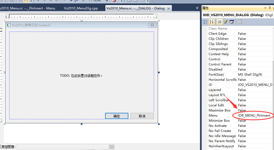Screen dimensions: 274x150
Task: Select the Minimize Box property
Action: tap(219, 121)
